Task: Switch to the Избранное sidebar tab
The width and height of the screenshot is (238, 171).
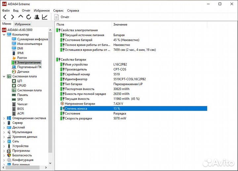Action: 22,24
